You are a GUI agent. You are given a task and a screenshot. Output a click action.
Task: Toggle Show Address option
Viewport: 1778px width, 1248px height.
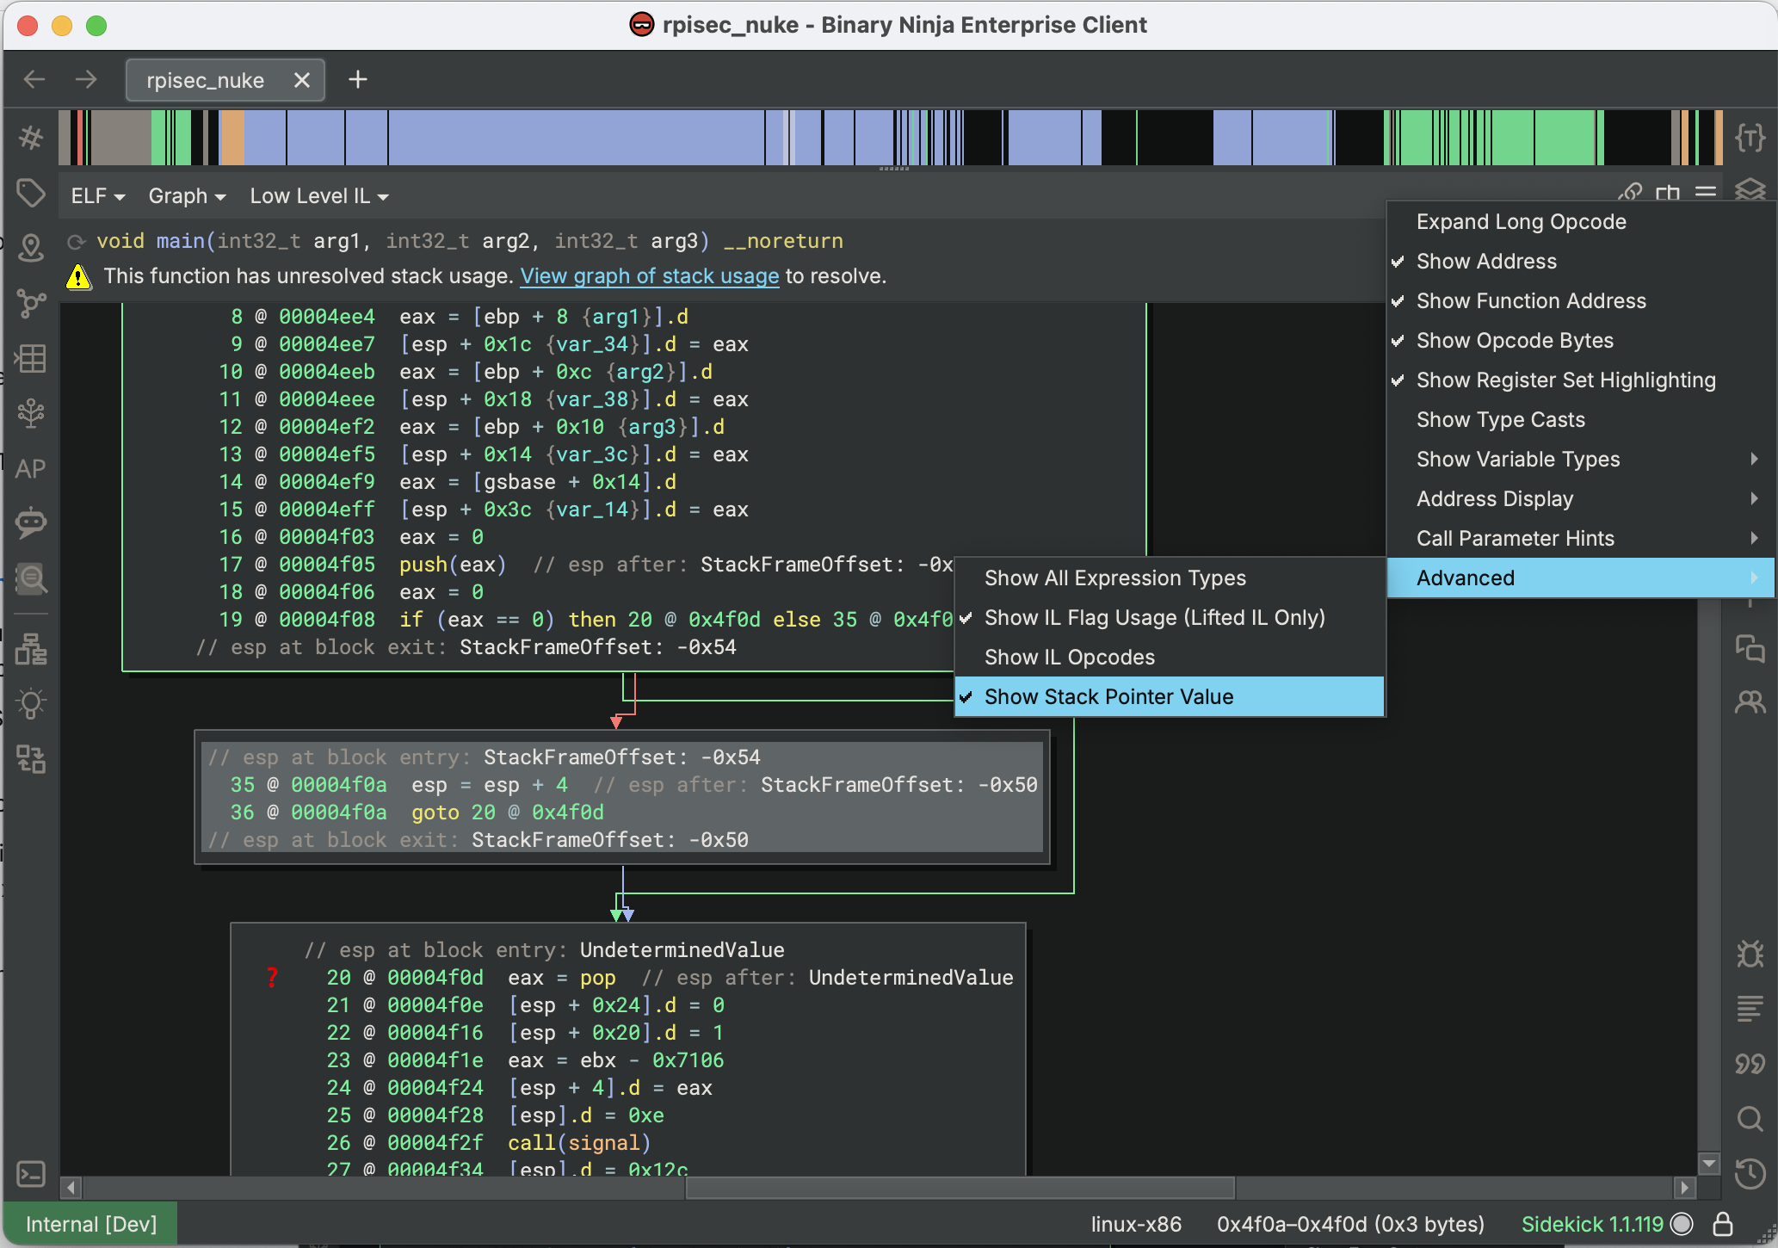click(1580, 262)
